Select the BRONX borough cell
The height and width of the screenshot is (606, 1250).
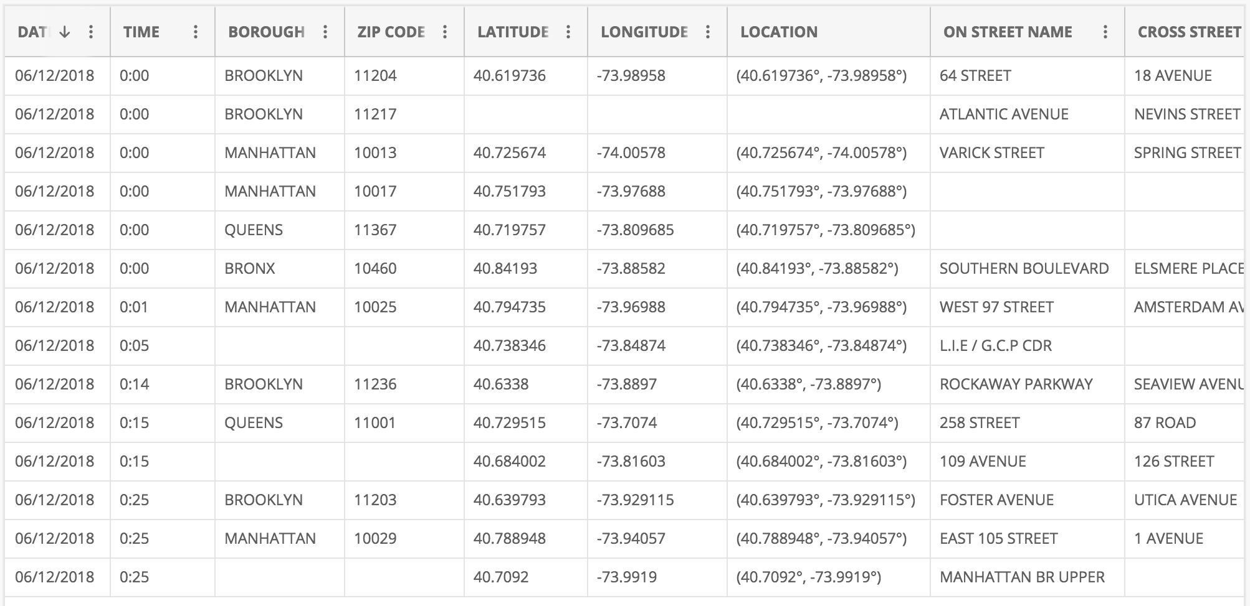250,269
